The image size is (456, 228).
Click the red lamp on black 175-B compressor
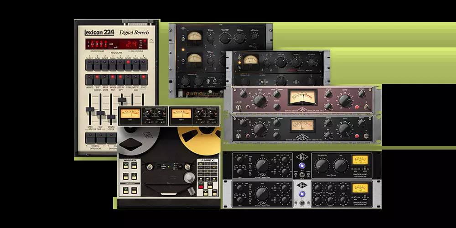point(357,135)
